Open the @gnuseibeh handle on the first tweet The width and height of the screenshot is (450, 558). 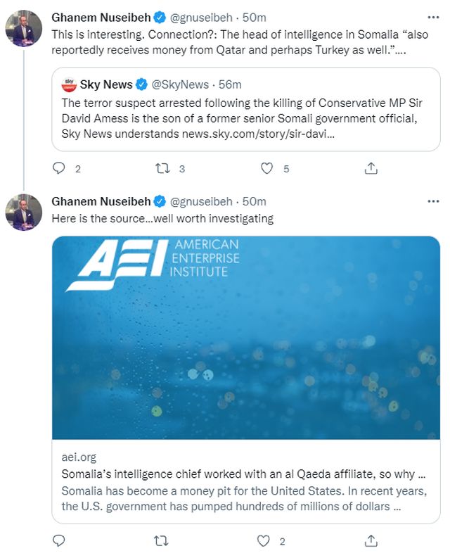[204, 17]
